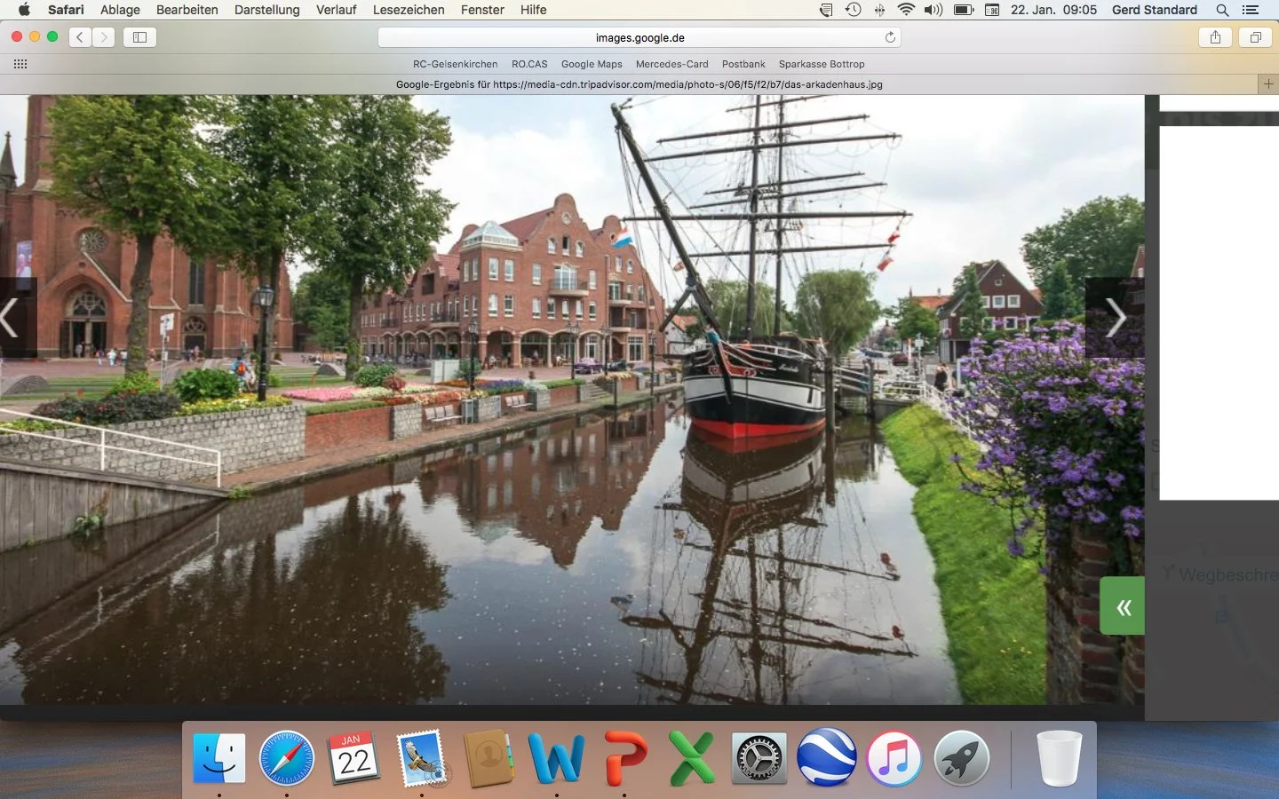Go back with Safari's back arrow
This screenshot has width=1279, height=799.
coord(80,37)
